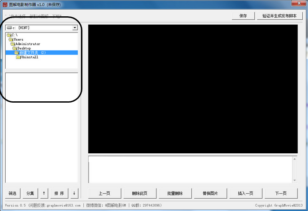The height and width of the screenshot is (211, 308).
Task: Close the 图解电影制作器 window
Action: 299,3
